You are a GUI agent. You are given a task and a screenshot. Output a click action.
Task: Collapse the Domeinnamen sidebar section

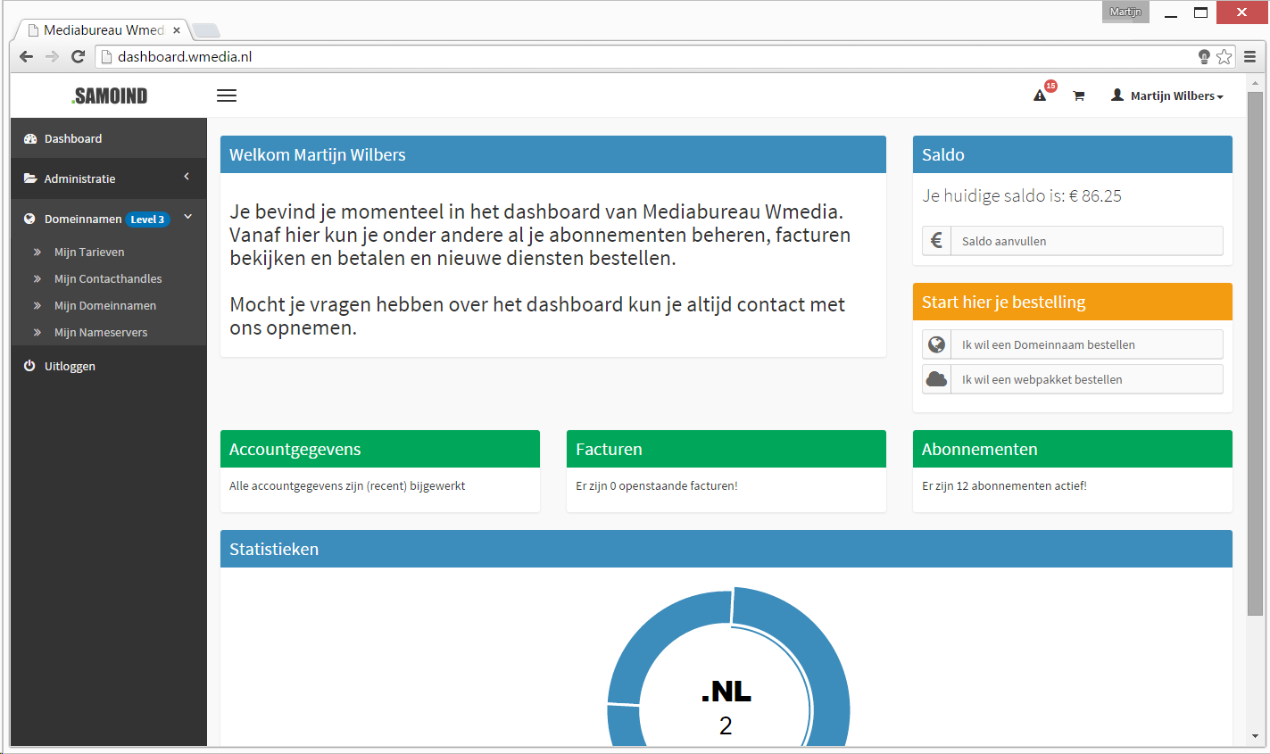click(x=109, y=219)
